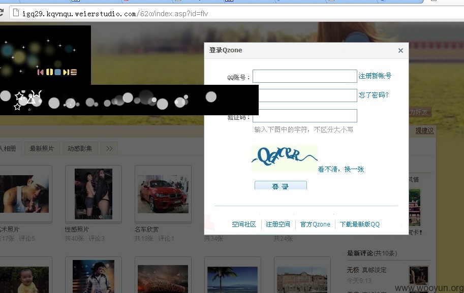This screenshot has width=464, height=293.
Task: Open the 注册空间 link
Action: point(278,224)
